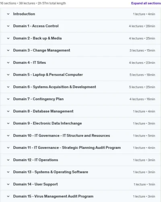Expand Domain 1 - Access Control chevron
Screen dimensions: 161x202
pyautogui.click(x=8, y=26)
